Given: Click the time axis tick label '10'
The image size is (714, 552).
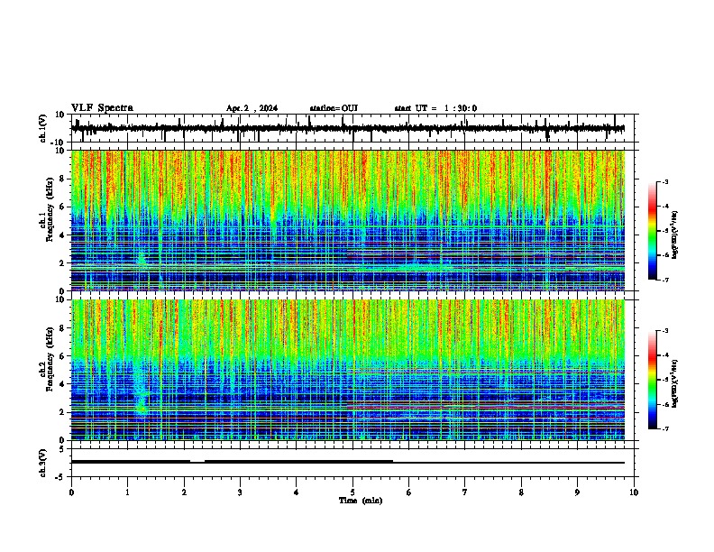Looking at the screenshot, I should pyautogui.click(x=634, y=492).
